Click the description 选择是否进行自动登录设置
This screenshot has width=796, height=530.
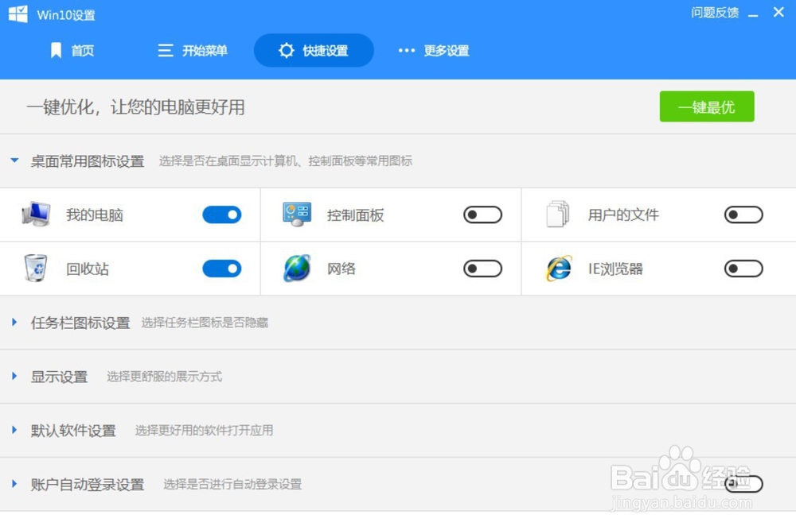click(232, 485)
